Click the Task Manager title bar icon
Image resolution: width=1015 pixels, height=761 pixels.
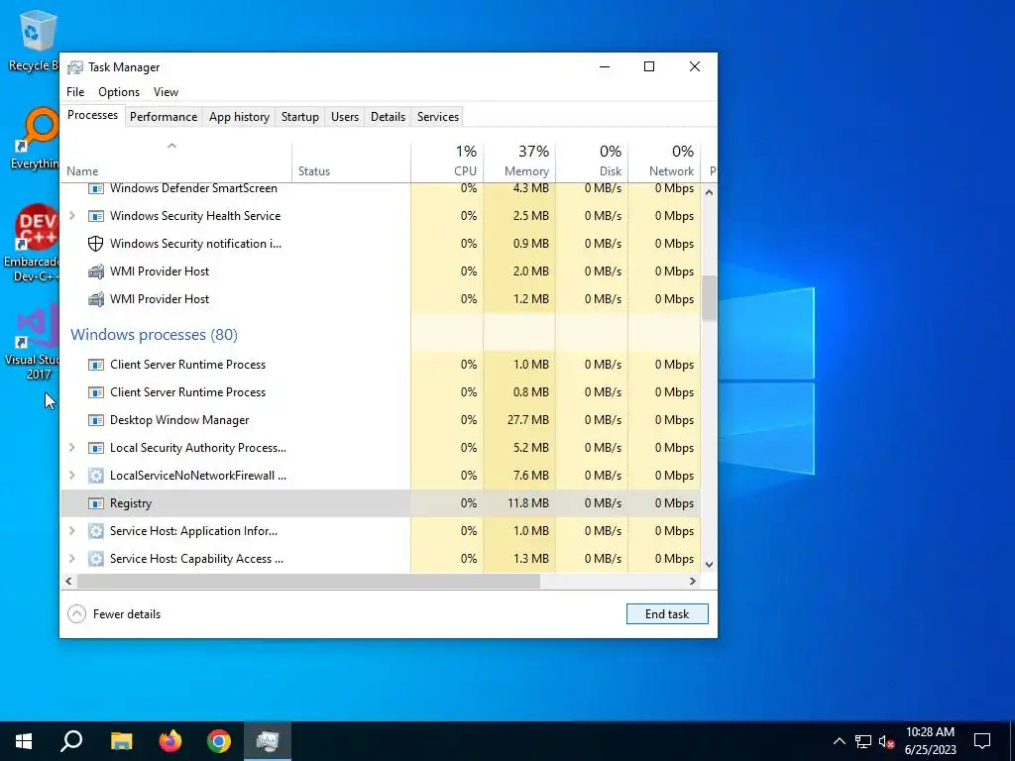tap(75, 67)
